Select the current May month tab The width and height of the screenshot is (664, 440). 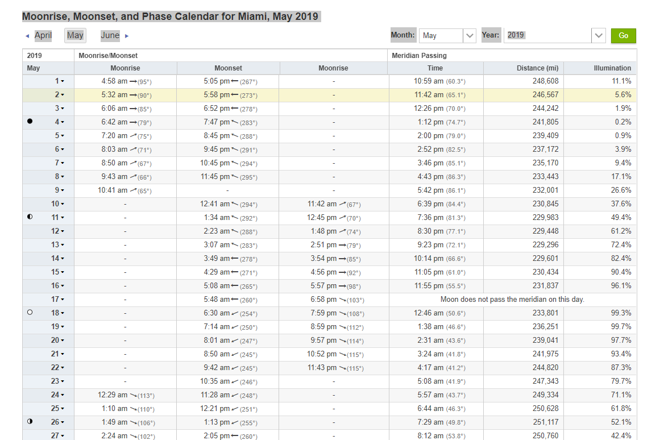[75, 35]
